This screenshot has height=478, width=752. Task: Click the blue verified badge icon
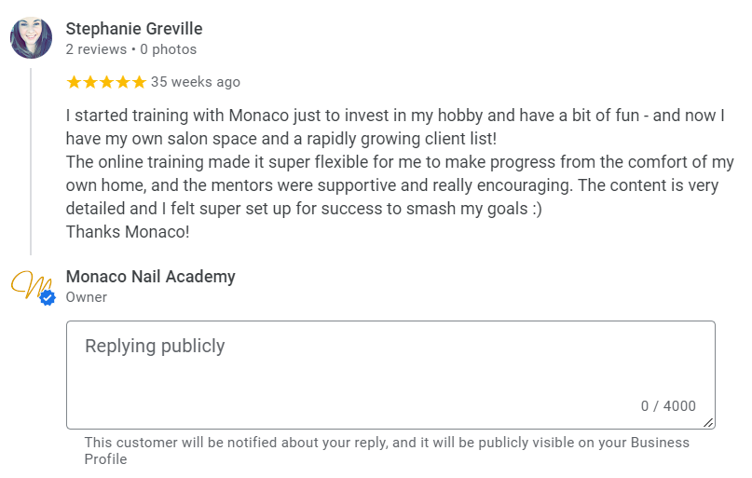point(48,297)
